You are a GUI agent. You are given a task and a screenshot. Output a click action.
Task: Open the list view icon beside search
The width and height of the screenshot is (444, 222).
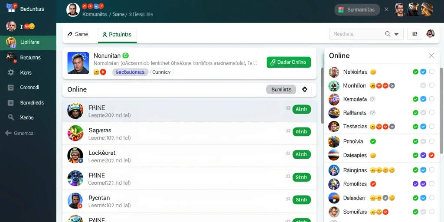tap(415, 34)
